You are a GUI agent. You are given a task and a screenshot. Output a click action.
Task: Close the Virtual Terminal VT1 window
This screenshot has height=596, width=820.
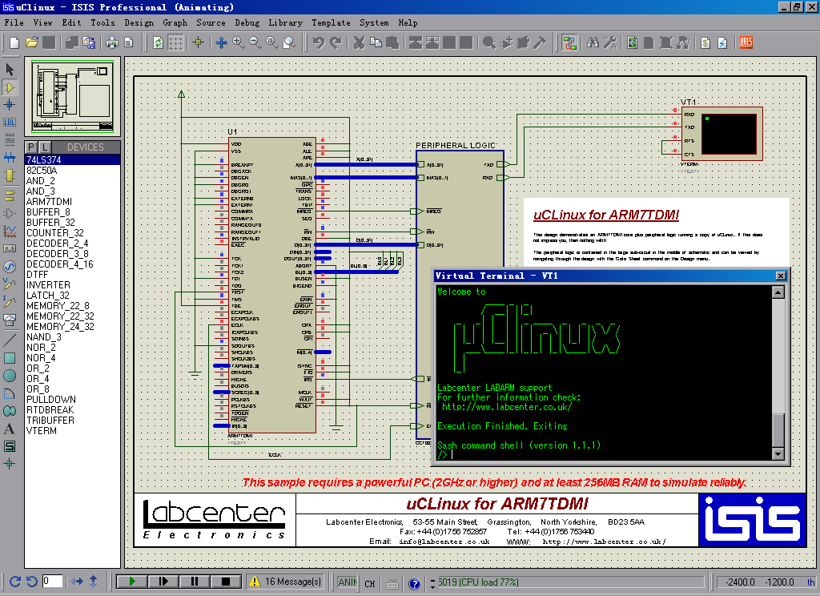tap(781, 276)
